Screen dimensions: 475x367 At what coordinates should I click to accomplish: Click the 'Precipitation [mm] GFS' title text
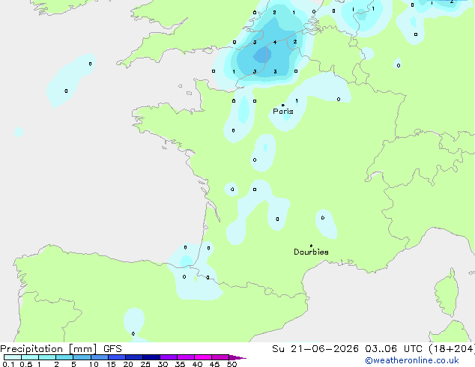coord(61,349)
